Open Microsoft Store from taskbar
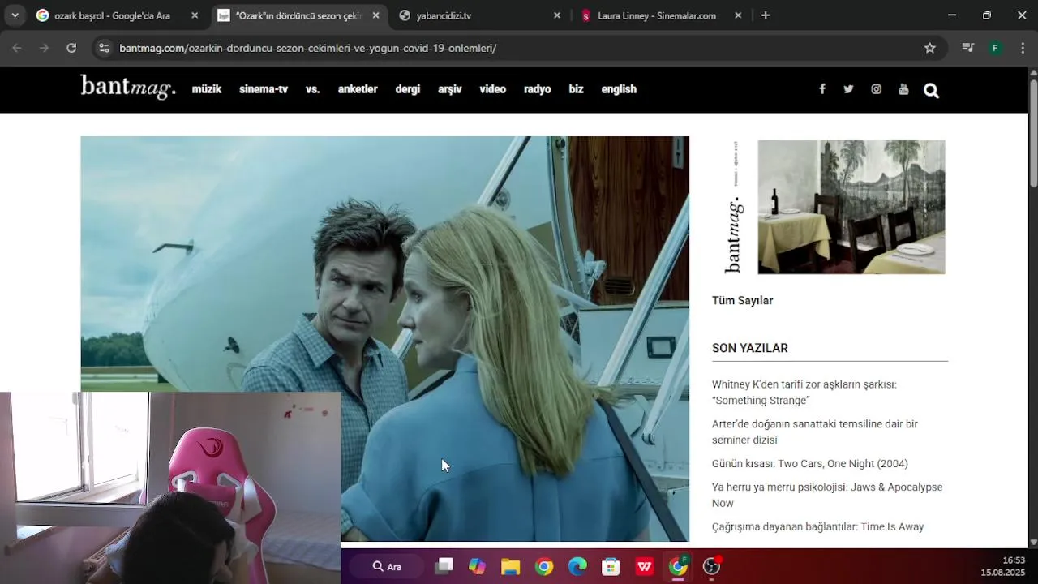 [611, 566]
